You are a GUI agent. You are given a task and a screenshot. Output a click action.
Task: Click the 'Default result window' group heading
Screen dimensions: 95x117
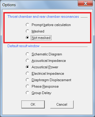(23, 46)
